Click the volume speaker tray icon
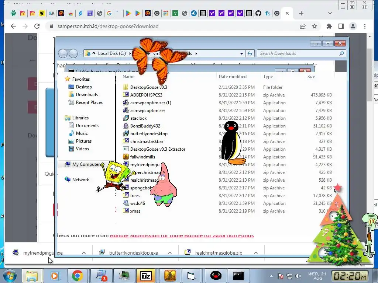Viewport: 378px width, 283px height. (x=298, y=276)
